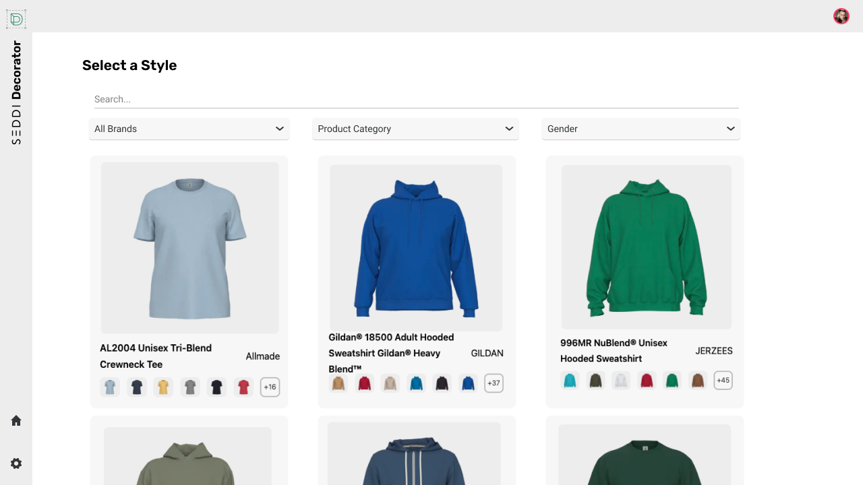Pick light blue swatch for AL2004 tee
The image size is (863, 485).
110,387
